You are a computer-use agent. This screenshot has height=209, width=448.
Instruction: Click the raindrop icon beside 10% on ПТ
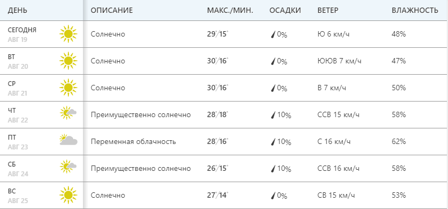(273, 142)
